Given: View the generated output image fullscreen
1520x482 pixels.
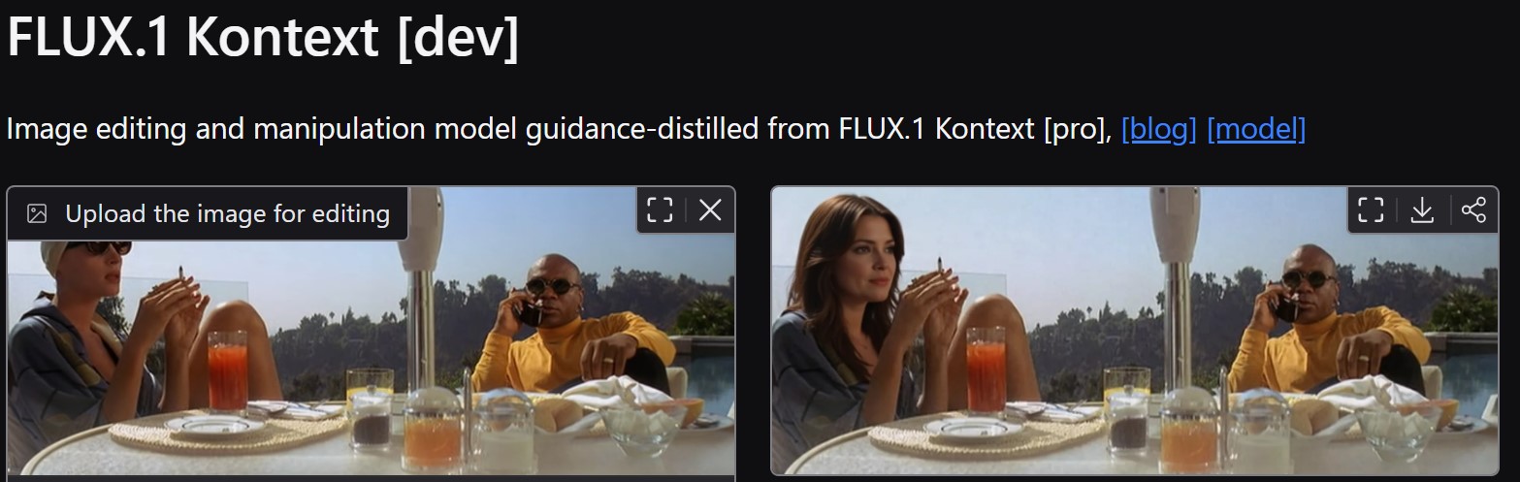Looking at the screenshot, I should (x=1371, y=210).
